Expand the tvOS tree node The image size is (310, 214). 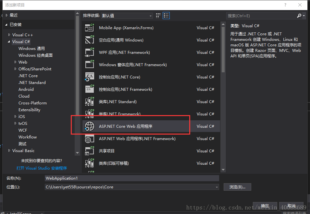pos(16,124)
